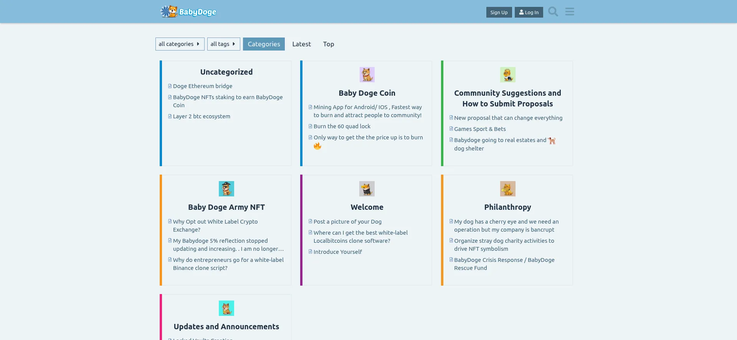Open the Uncategorized category heading
The width and height of the screenshot is (737, 340).
coord(226,72)
